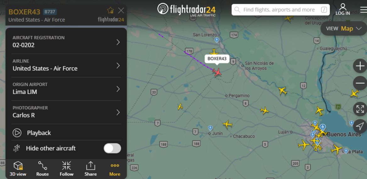Start flight Playback
The image size is (367, 179).
click(66, 133)
